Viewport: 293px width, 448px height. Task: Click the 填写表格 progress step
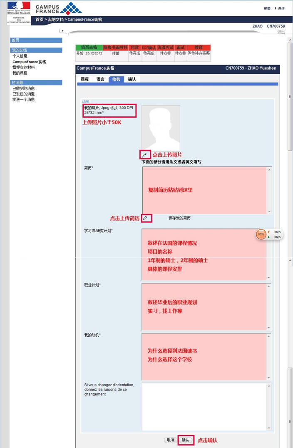click(x=89, y=48)
